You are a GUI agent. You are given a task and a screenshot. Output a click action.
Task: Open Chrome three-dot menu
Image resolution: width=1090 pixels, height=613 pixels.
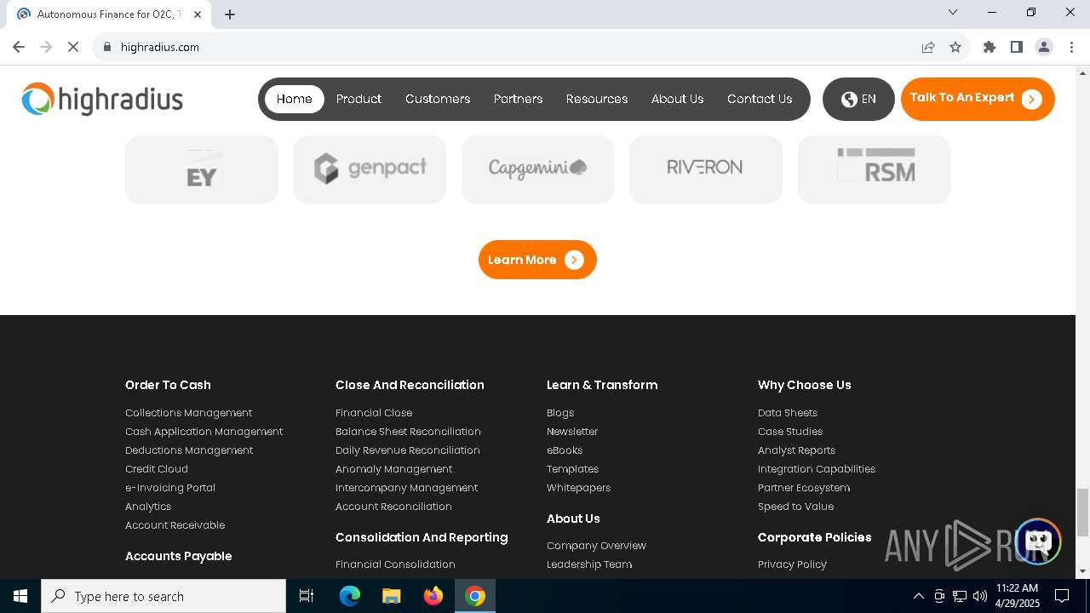(1071, 47)
